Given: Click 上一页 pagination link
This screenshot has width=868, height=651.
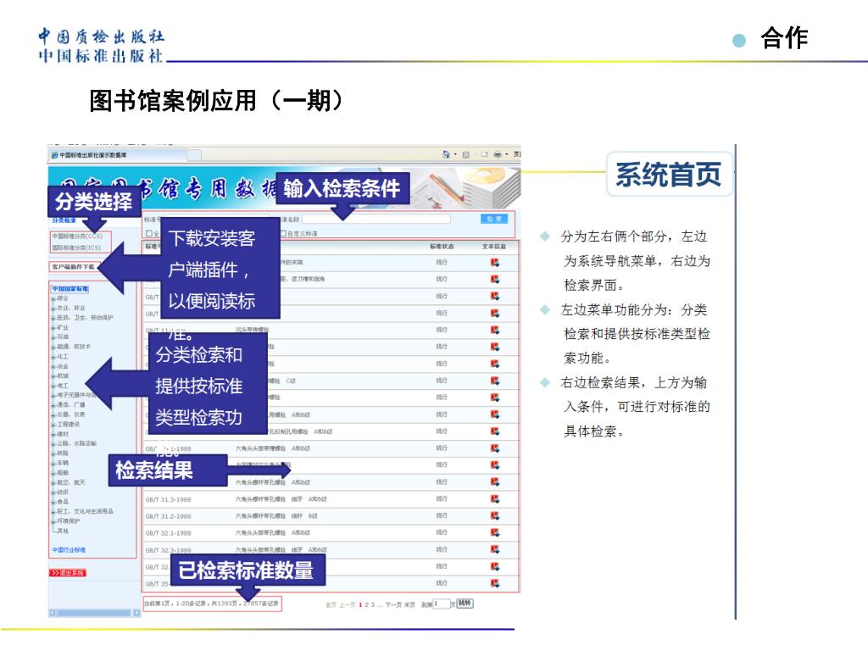Looking at the screenshot, I should pyautogui.click(x=347, y=604).
